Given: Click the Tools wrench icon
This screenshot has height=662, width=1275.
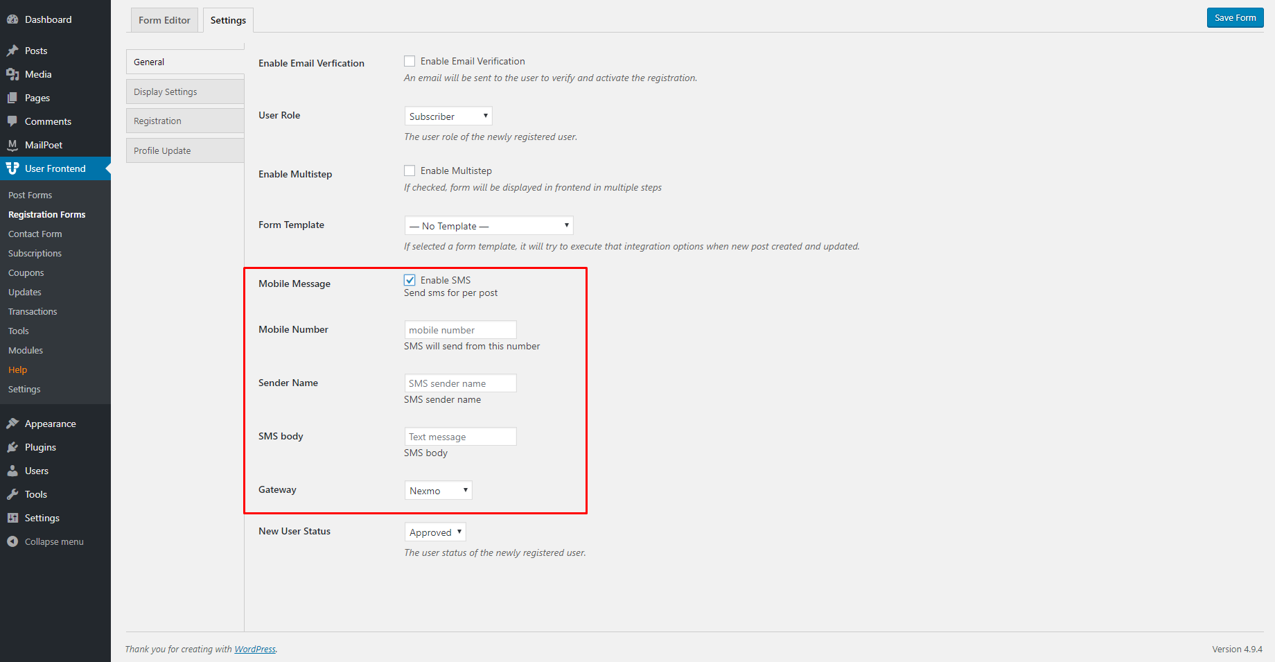Looking at the screenshot, I should 12,494.
